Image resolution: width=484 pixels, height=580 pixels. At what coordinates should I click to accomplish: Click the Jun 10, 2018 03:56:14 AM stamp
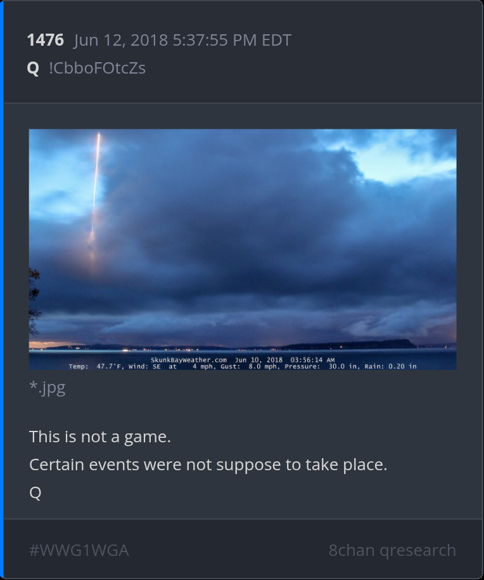click(284, 360)
